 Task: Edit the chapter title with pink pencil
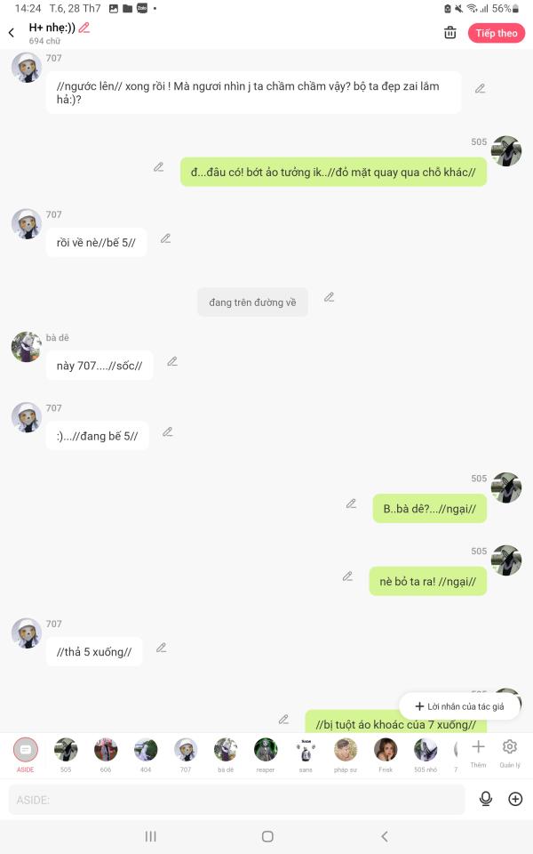coord(84,28)
